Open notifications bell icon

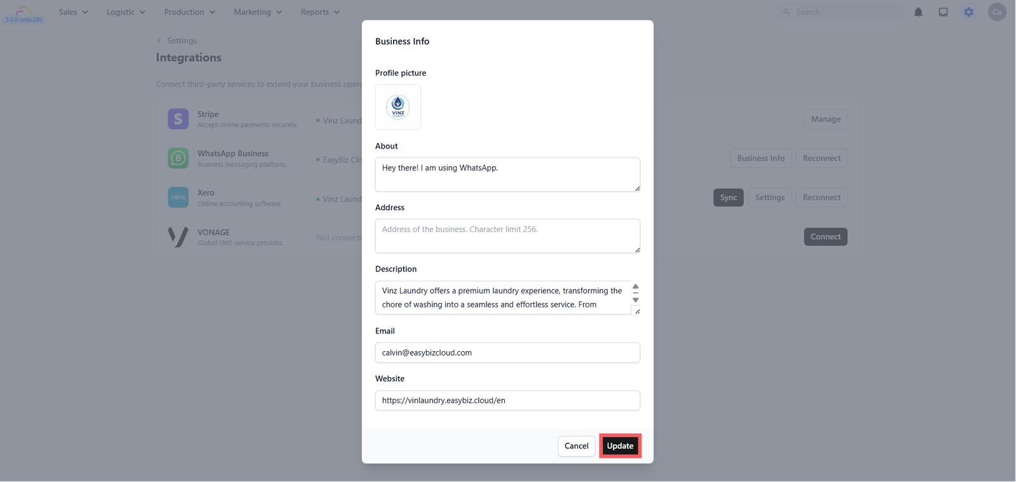[918, 12]
